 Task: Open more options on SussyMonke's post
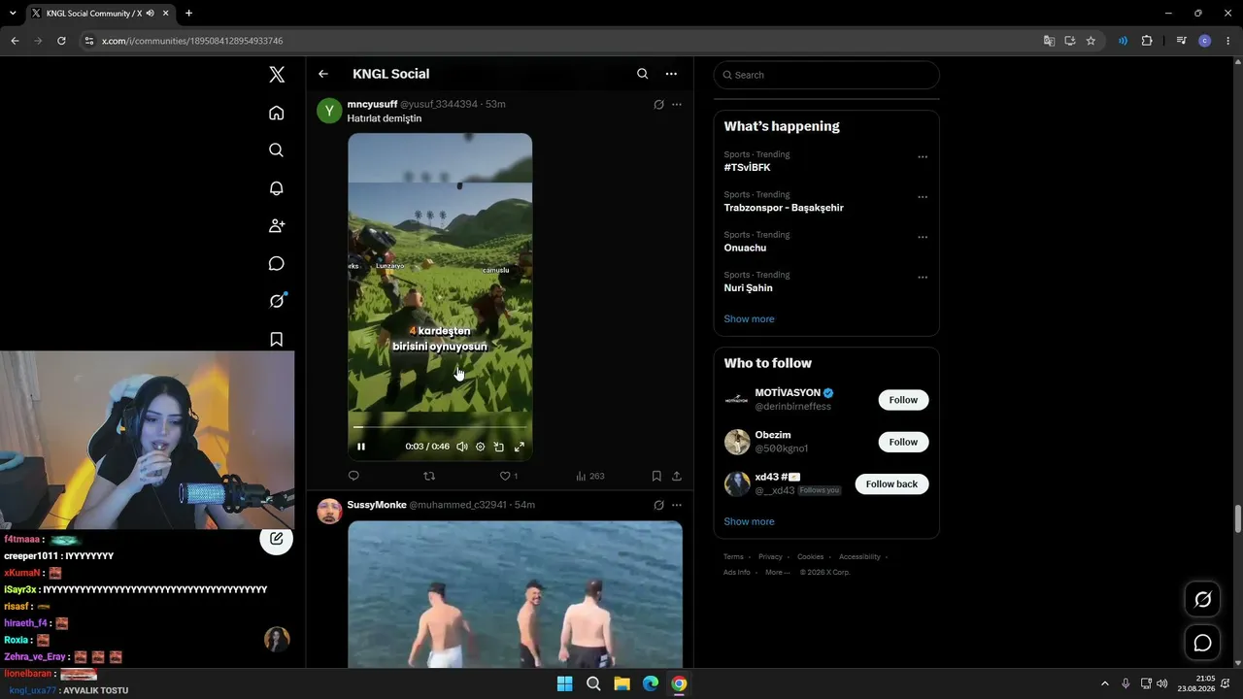pos(677,505)
